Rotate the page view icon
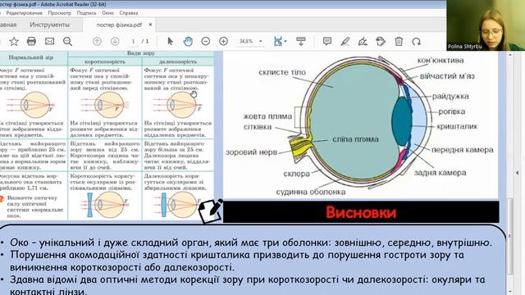 [416, 42]
